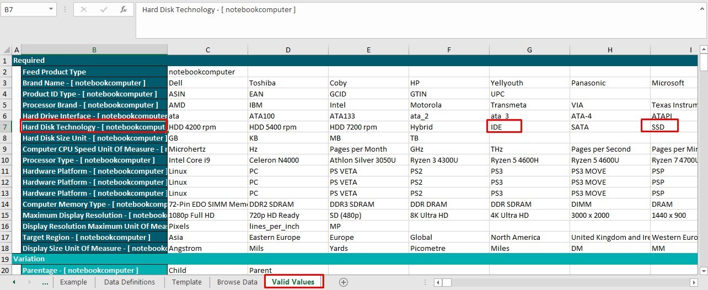Image resolution: width=708 pixels, height=290 pixels.
Task: Select the 4K Ultra HD cell
Action: [529, 215]
